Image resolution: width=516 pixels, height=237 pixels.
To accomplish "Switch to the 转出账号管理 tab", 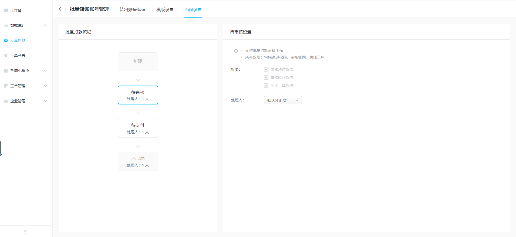I will (133, 10).
